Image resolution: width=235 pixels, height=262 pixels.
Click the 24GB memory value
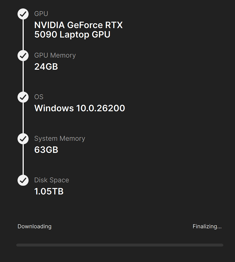pyautogui.click(x=46, y=67)
